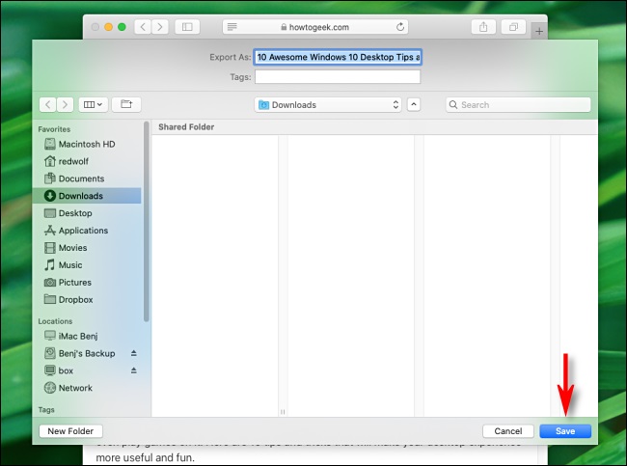Click the new folder icon in dialog toolbar
The width and height of the screenshot is (627, 466).
coord(126,105)
